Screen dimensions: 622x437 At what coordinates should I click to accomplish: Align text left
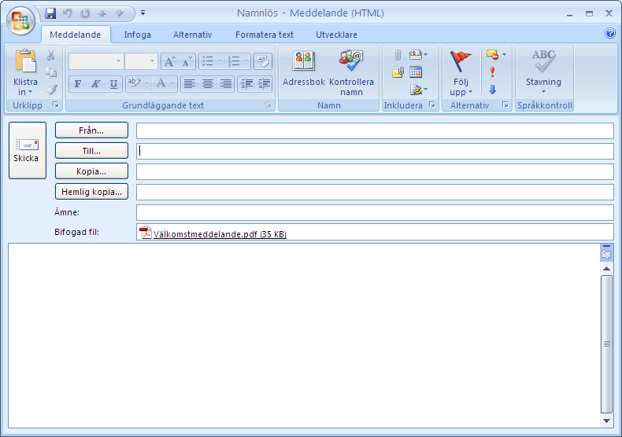190,84
